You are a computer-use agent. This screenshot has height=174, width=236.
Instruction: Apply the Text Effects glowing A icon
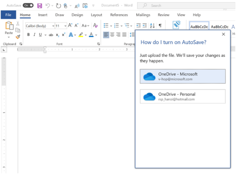pos(71,35)
